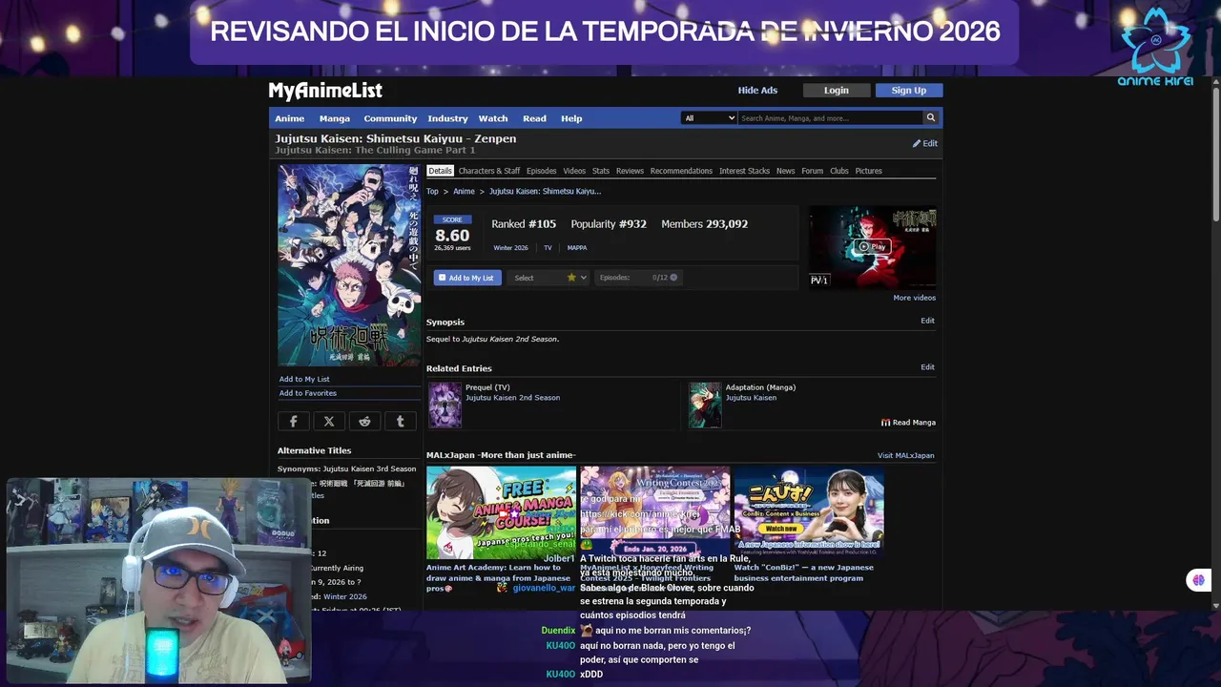Switch to the Reviews tab
This screenshot has height=687, width=1221.
[630, 171]
